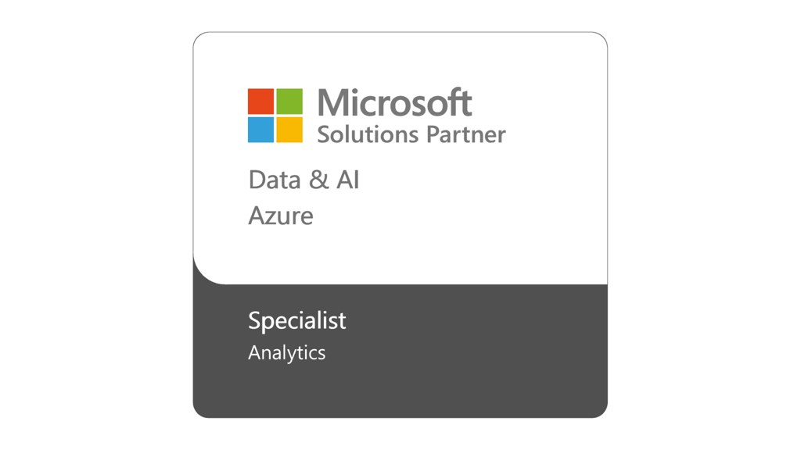
Task: Click the letter A in Analytics
Action: 254,352
